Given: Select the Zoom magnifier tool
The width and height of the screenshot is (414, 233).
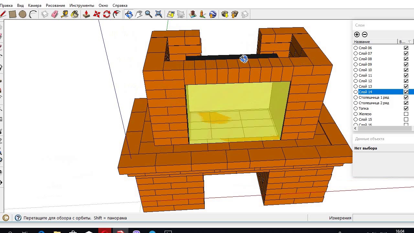Looking at the screenshot, I should coord(148,14).
